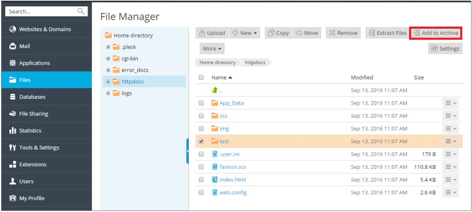Open Websites & Domains globe icon
This screenshot has height=212, width=472.
tap(13, 29)
